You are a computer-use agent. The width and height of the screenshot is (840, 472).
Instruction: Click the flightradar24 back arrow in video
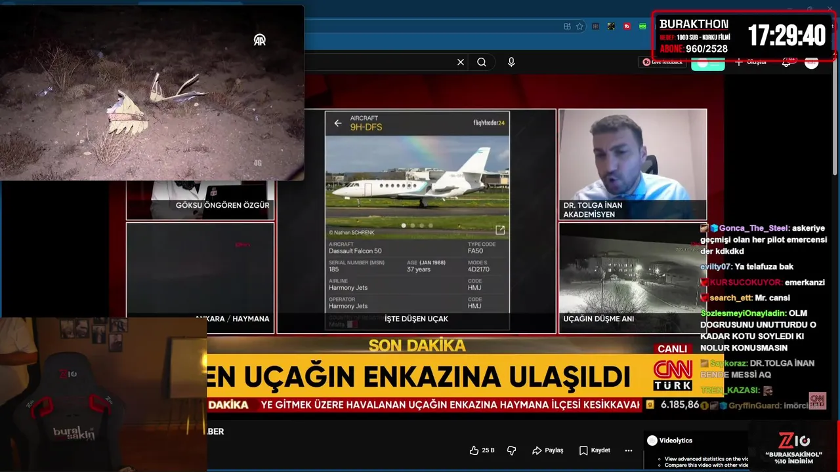point(338,123)
